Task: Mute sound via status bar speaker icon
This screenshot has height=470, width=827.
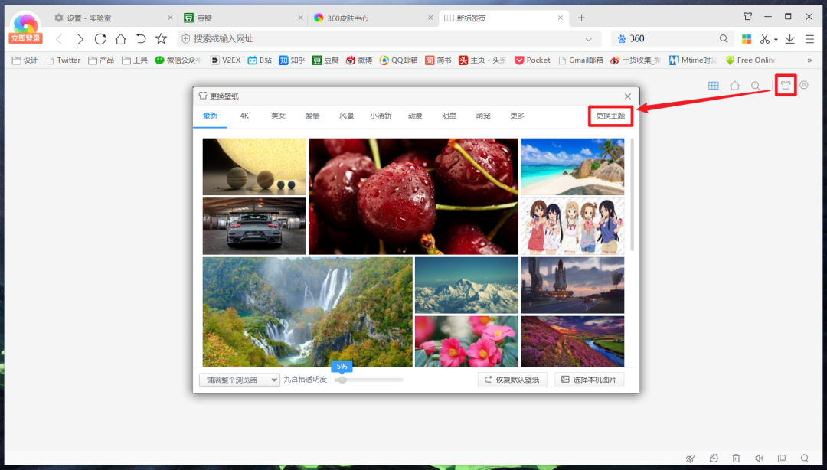Action: 759,459
